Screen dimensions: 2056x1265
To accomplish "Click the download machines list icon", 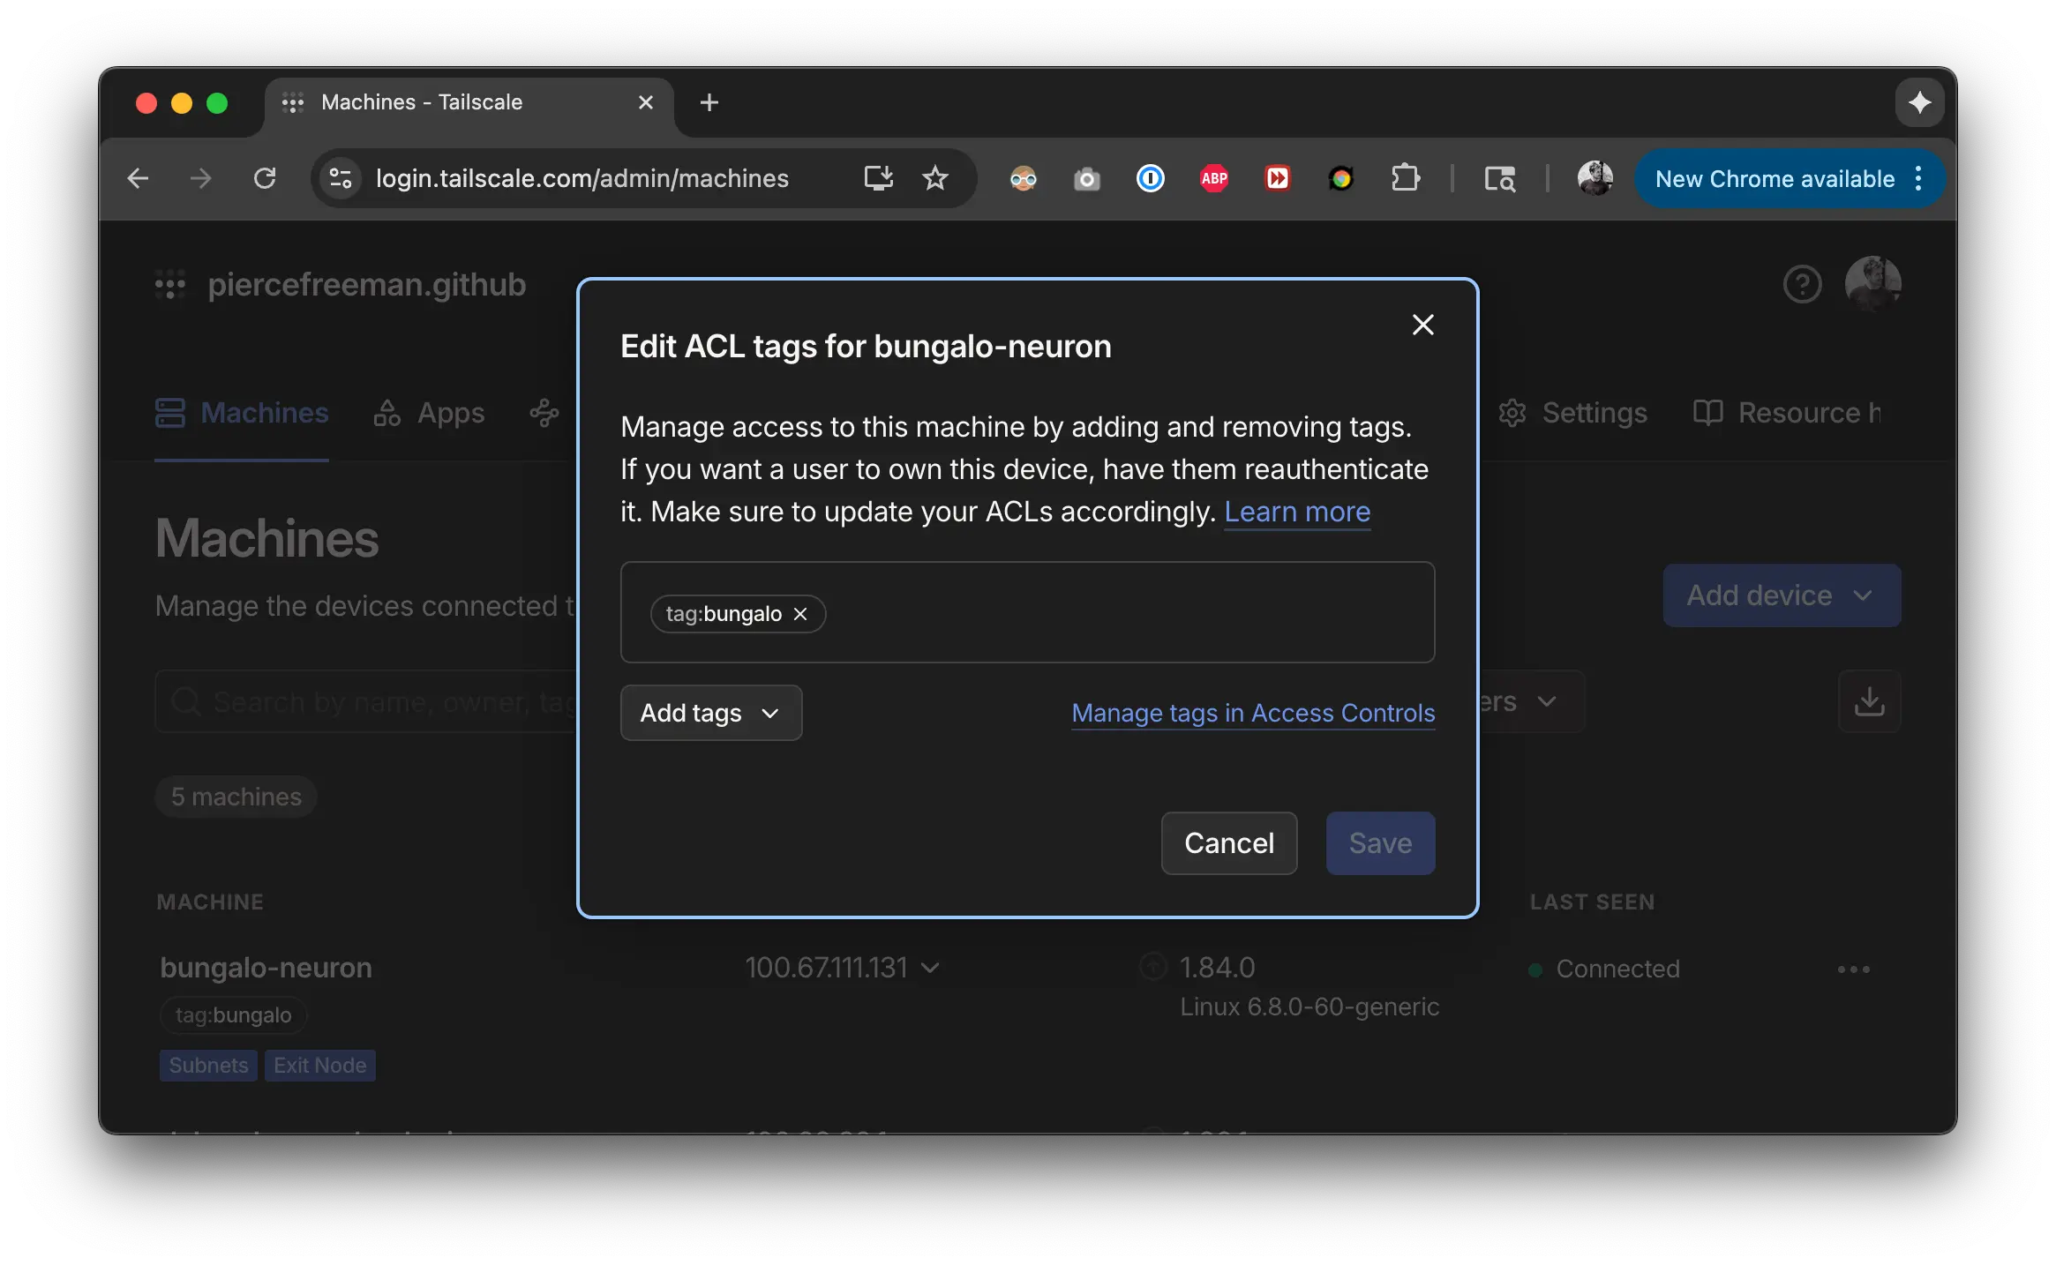I will click(x=1870, y=701).
